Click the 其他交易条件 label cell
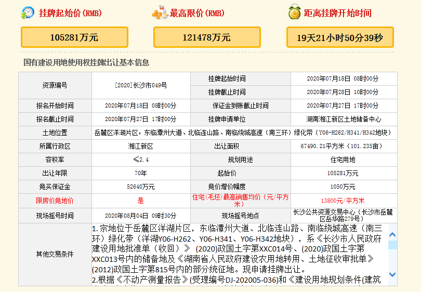The width and height of the screenshot is (421, 292). click(55, 254)
